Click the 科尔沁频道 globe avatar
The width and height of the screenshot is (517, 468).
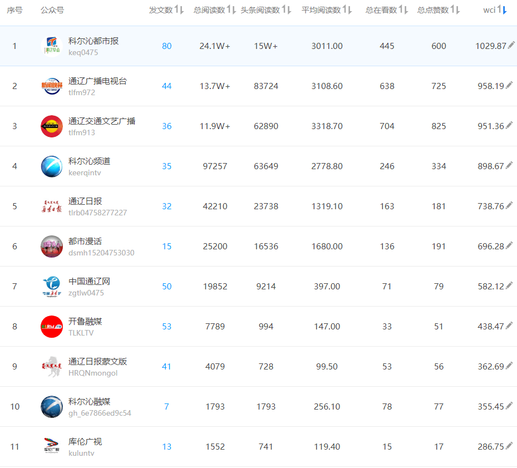(x=51, y=166)
